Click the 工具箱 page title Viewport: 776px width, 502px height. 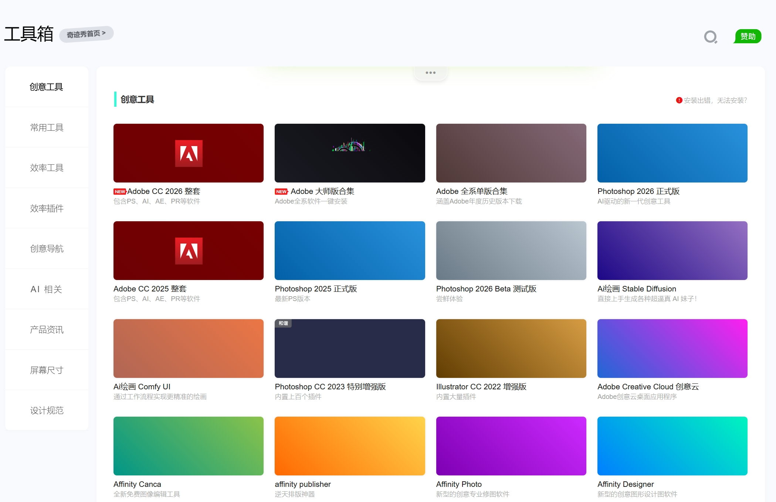point(29,34)
